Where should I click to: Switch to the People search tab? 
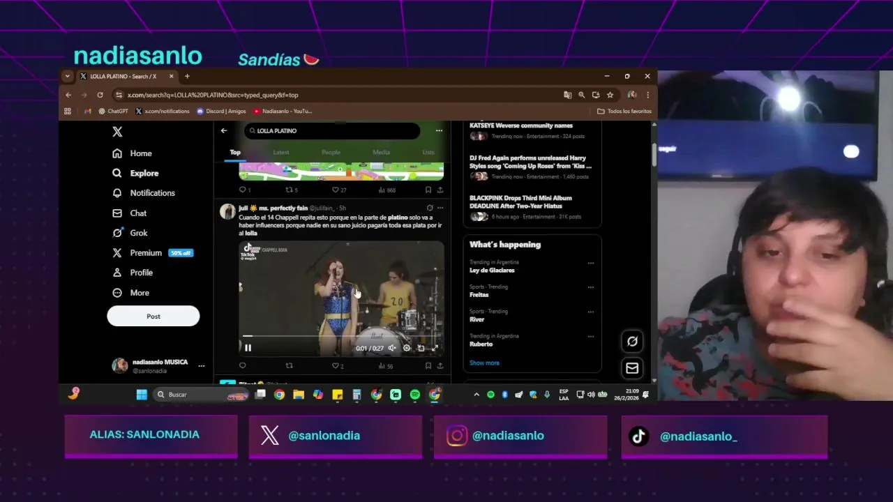pos(331,153)
